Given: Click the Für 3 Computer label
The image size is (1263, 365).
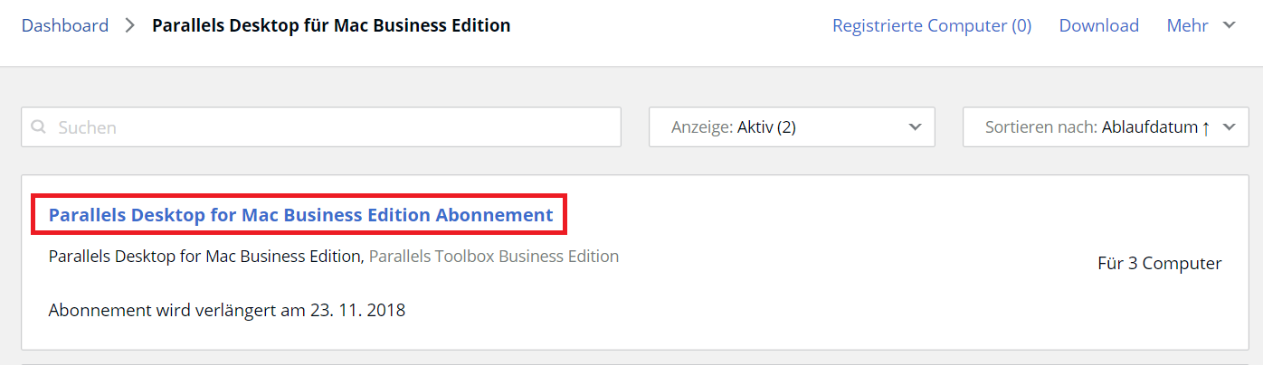Looking at the screenshot, I should [x=1159, y=264].
